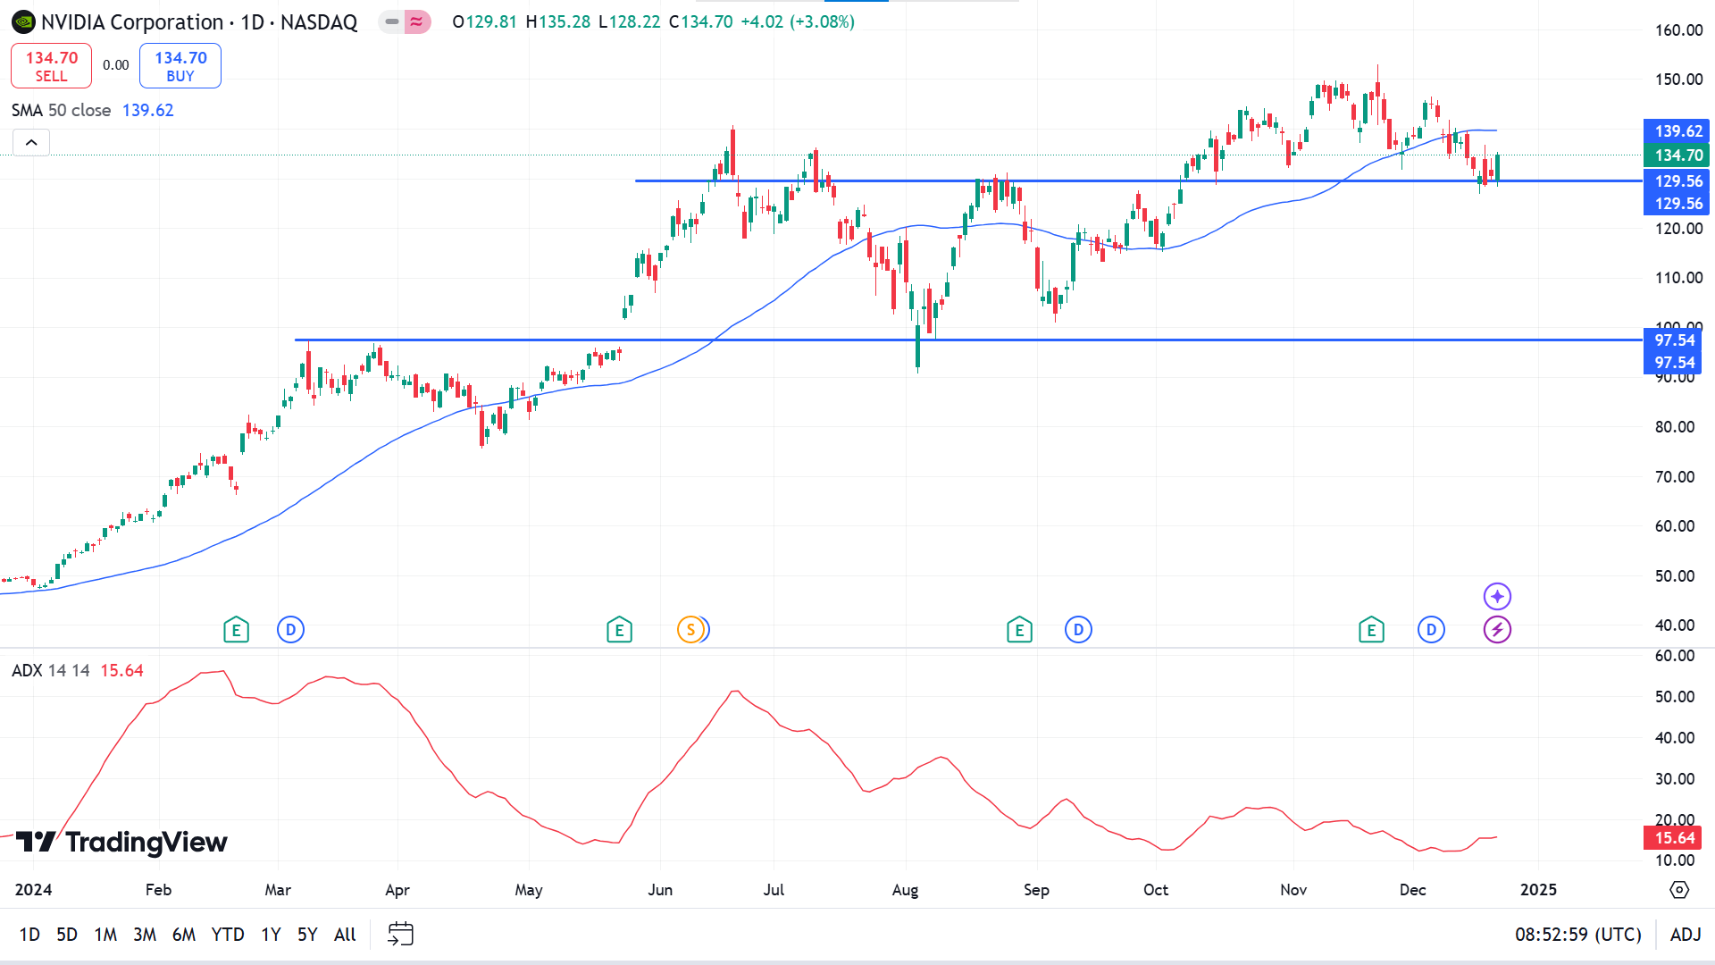Open the Earnings marker in November
Viewport: 1715px width, 965px height.
point(1371,630)
